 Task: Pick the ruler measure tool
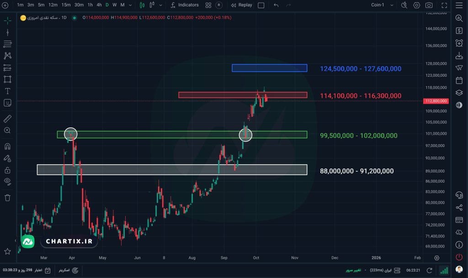coord(7,119)
